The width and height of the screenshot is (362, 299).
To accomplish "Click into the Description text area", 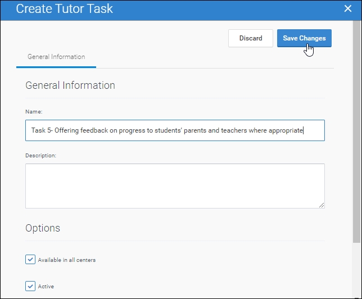I will (x=175, y=186).
